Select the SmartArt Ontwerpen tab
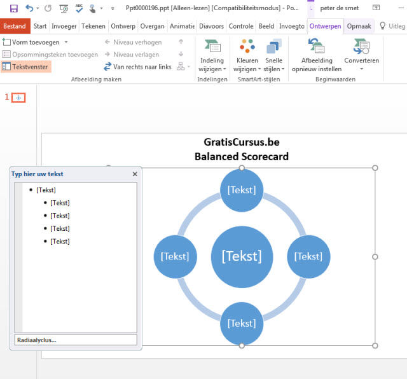 [x=325, y=26]
